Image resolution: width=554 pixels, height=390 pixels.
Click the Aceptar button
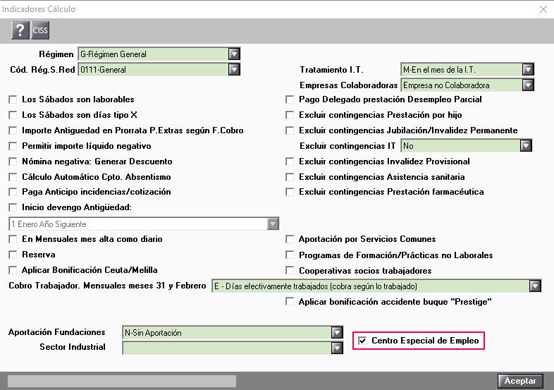pos(520,381)
